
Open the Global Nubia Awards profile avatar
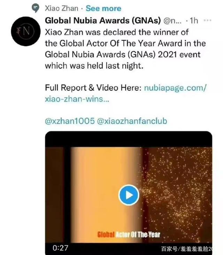click(26, 31)
